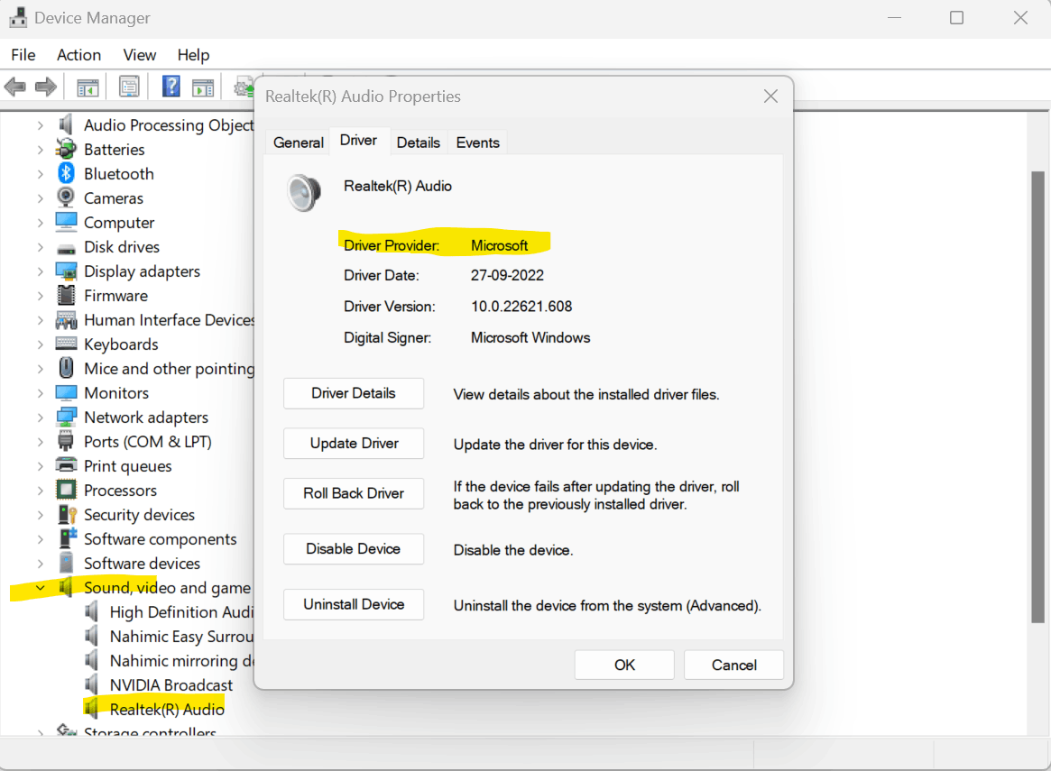
Task: Click the blue Help question mark icon
Action: (x=171, y=87)
